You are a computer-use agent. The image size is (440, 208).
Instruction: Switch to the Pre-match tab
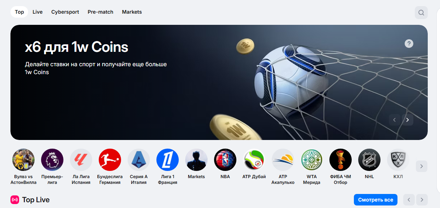pos(101,12)
